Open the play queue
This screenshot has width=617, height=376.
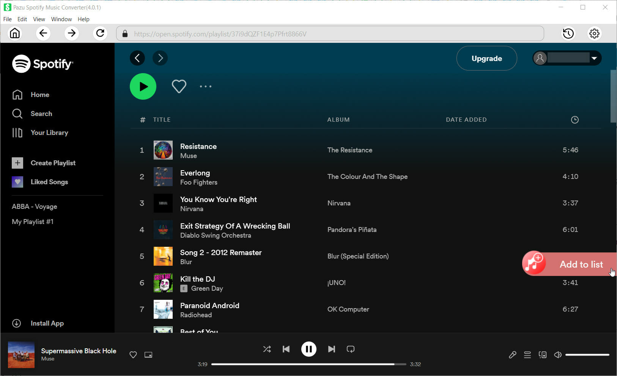(527, 355)
